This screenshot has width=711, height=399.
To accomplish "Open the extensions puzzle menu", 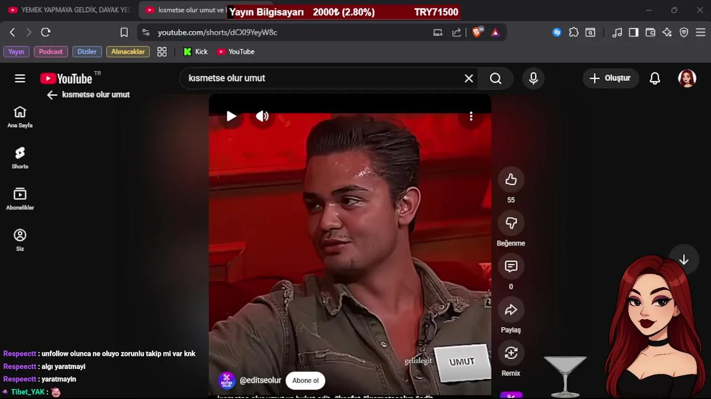I will point(574,33).
